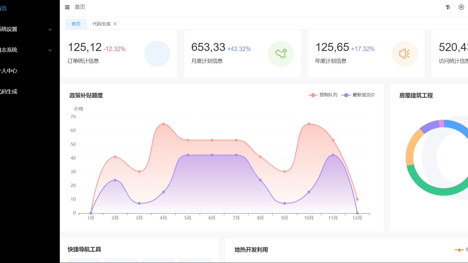
Task: Open 日志系统 in the sidebar
Action: point(30,50)
